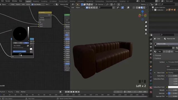Open the viewport Options dropdown
Screen dimensions: 178x100
[x=144, y=4]
